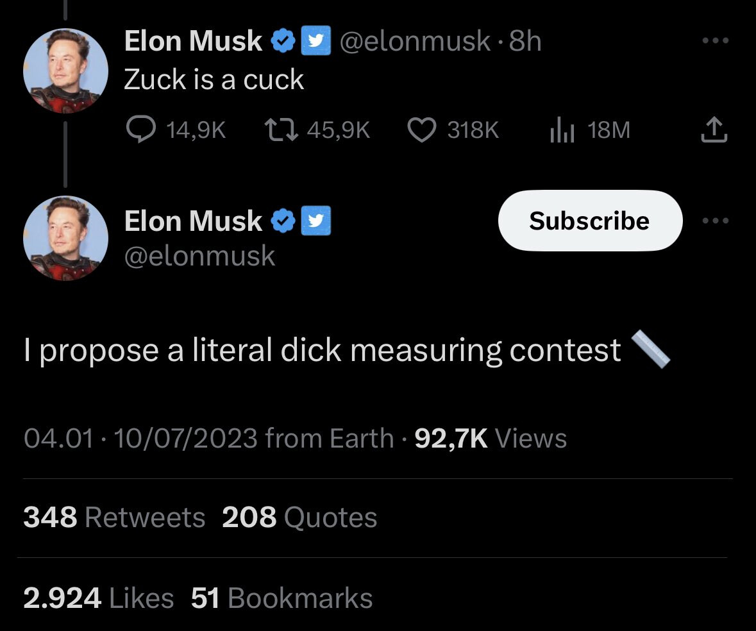Open the main tweet's three-dot more menu

coord(716,221)
